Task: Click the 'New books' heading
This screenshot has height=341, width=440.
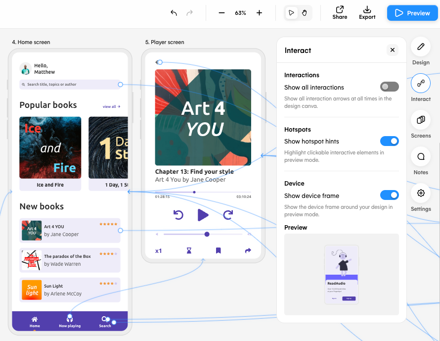Action: (x=42, y=206)
